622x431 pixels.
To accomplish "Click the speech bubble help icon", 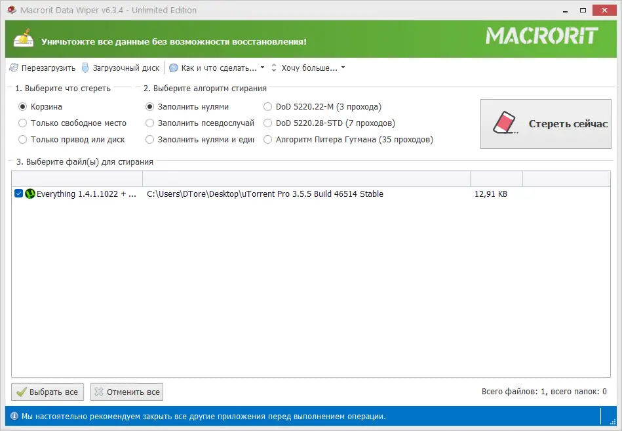I will tap(173, 68).
